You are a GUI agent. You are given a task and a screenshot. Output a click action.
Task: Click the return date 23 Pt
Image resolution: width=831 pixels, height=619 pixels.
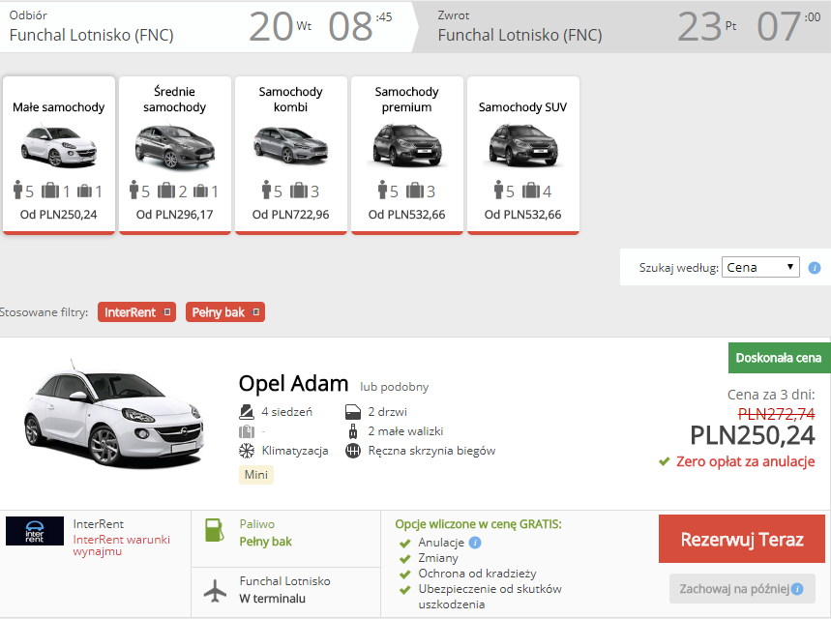click(707, 26)
